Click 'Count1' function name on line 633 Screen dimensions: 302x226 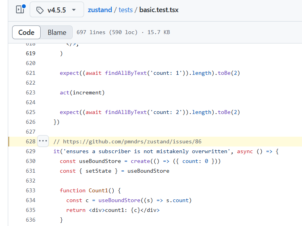tap(98, 191)
